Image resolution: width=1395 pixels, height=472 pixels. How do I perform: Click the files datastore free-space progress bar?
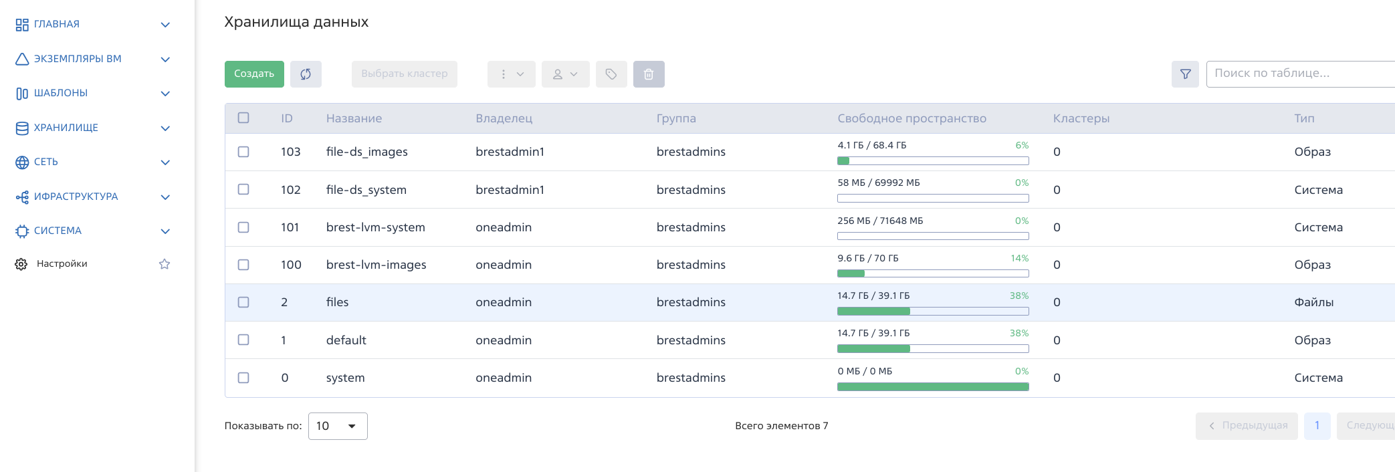[x=932, y=311]
